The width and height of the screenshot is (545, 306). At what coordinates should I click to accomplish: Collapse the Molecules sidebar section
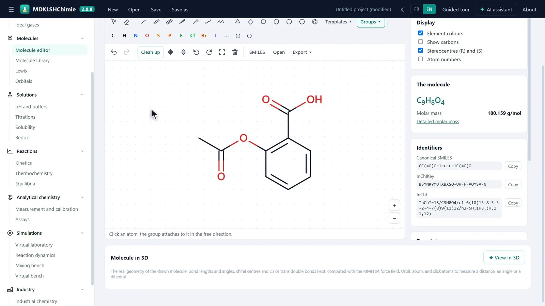(82, 38)
